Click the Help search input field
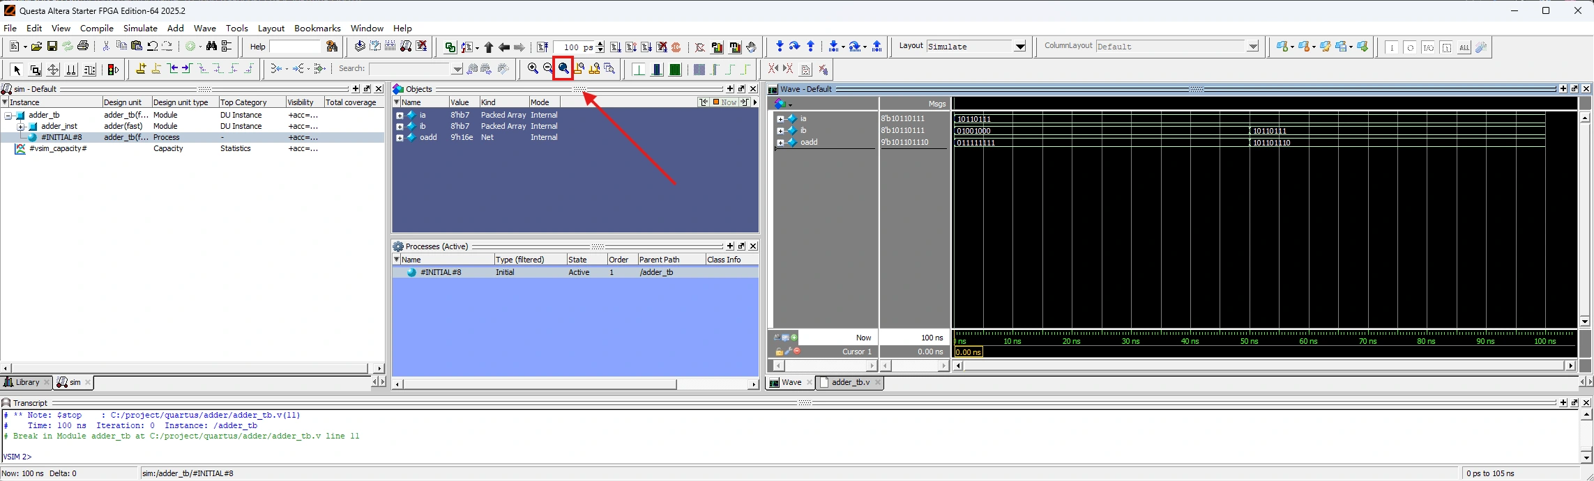 (294, 47)
